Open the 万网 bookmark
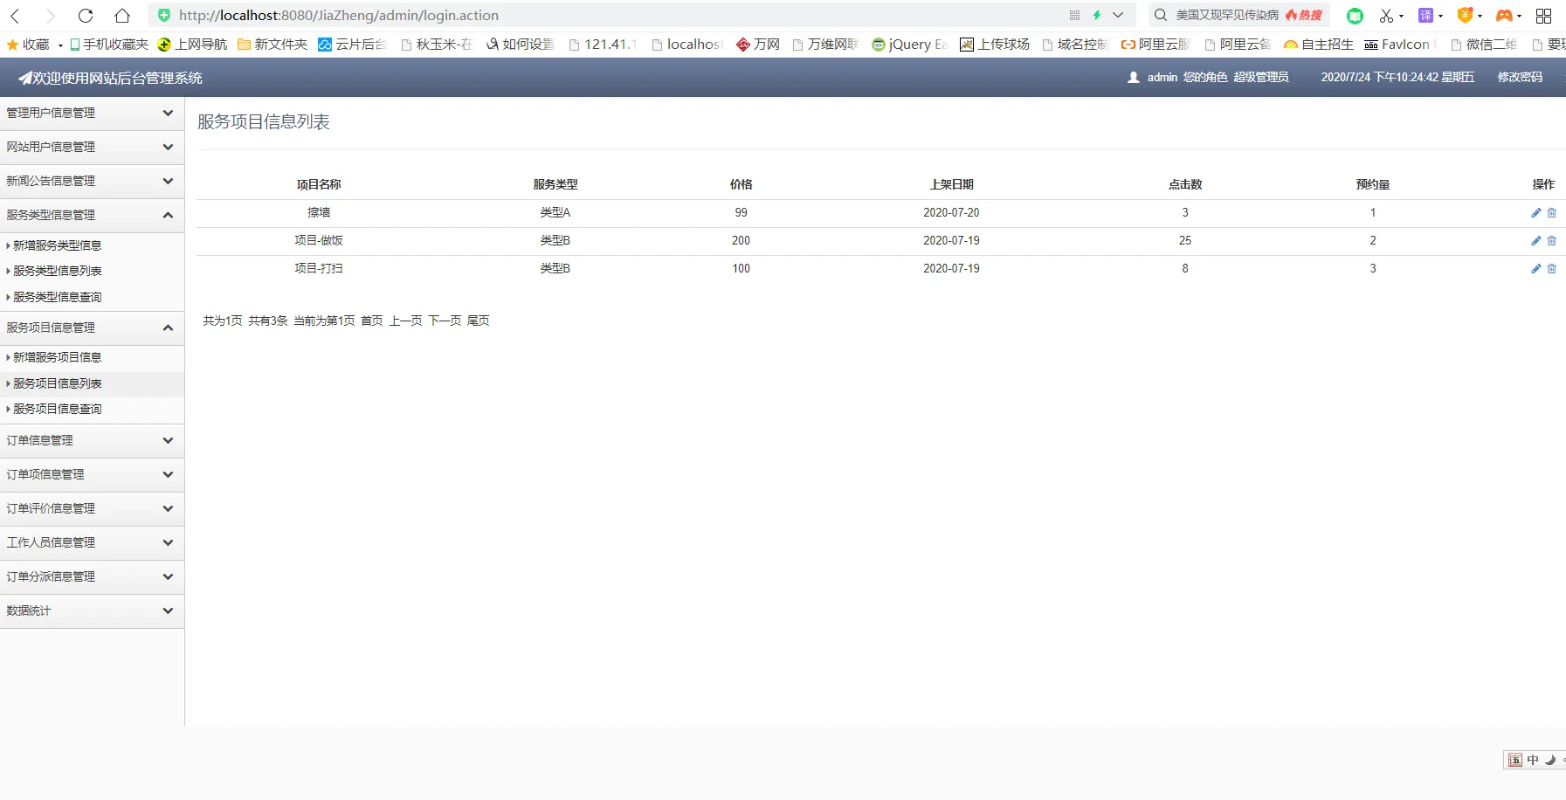Image resolution: width=1566 pixels, height=800 pixels. 758,45
